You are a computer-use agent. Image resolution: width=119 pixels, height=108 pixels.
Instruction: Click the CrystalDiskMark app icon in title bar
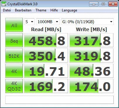pyautogui.click(x=4, y=4)
